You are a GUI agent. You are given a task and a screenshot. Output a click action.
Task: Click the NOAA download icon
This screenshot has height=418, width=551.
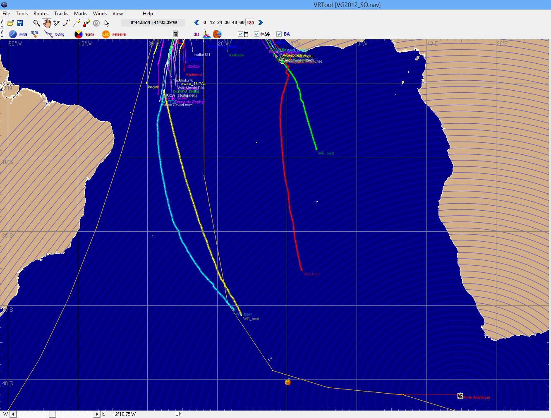[34, 34]
